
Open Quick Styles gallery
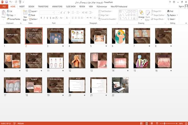pyautogui.click(x=148, y=15)
